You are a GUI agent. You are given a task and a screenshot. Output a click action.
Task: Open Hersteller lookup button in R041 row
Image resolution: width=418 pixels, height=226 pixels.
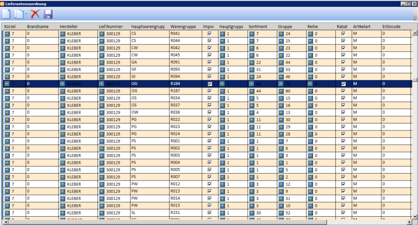[x=63, y=34]
